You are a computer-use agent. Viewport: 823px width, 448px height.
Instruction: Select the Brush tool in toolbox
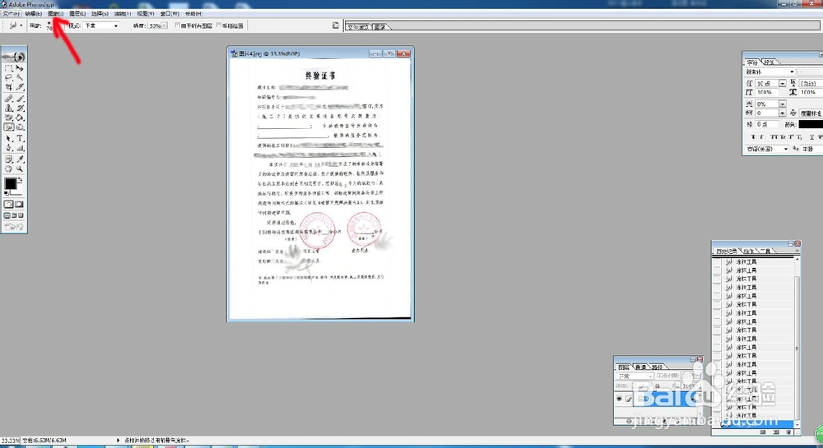pyautogui.click(x=20, y=99)
